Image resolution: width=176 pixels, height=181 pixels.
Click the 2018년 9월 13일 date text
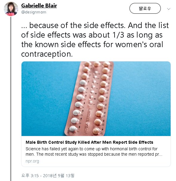59,176
